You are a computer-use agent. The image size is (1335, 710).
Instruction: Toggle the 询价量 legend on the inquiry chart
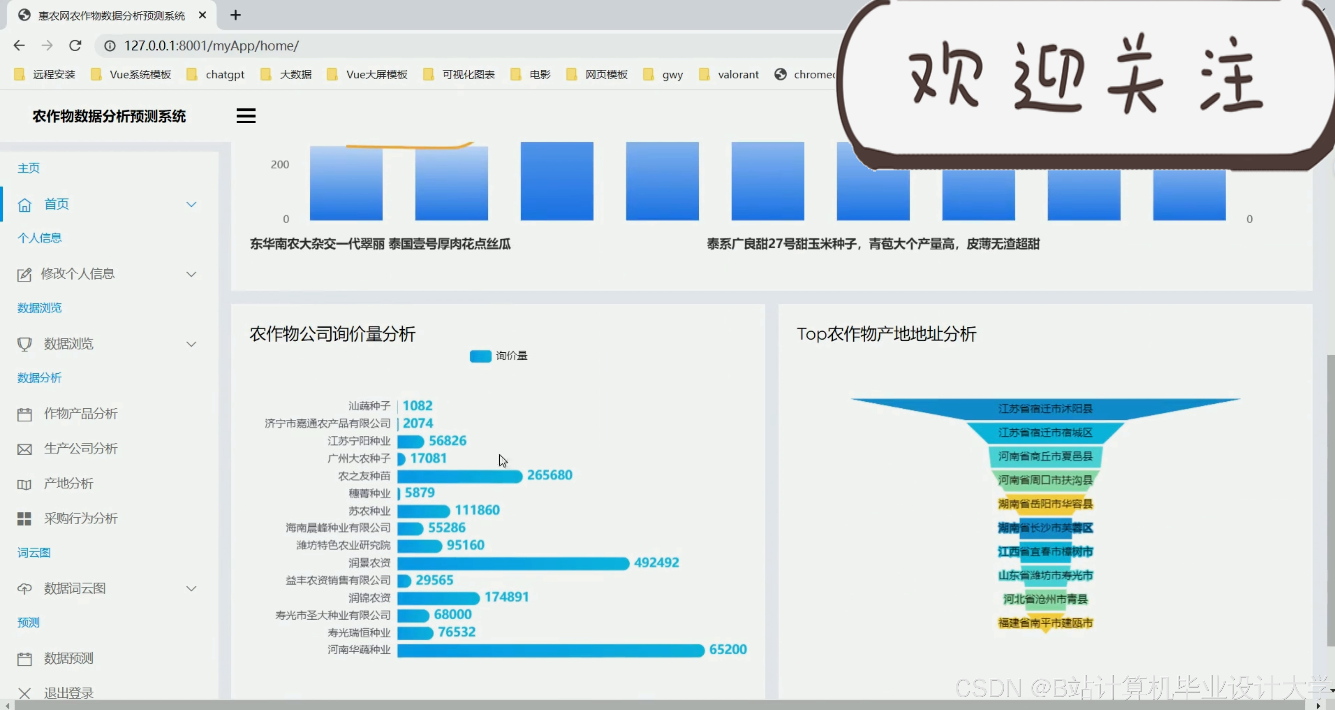498,356
